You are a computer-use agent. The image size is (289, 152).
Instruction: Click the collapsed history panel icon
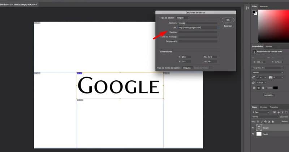[247, 8]
